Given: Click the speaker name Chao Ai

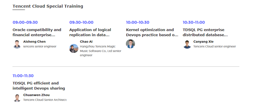Looking at the screenshot, I should point(86,42).
